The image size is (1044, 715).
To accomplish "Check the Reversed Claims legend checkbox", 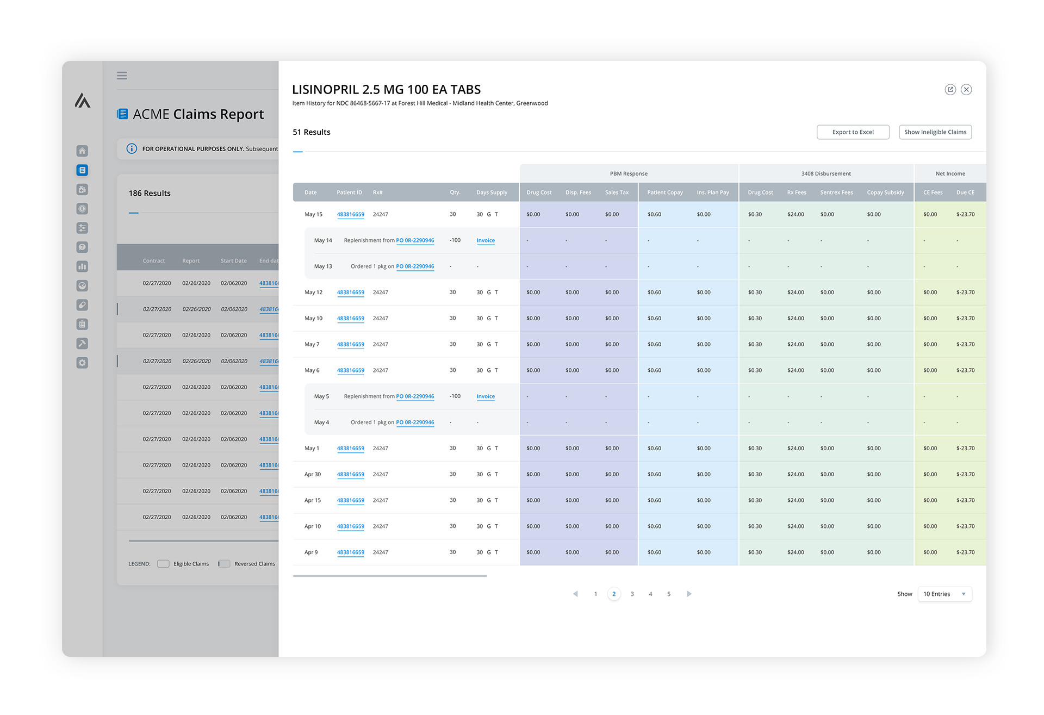I will click(x=224, y=563).
